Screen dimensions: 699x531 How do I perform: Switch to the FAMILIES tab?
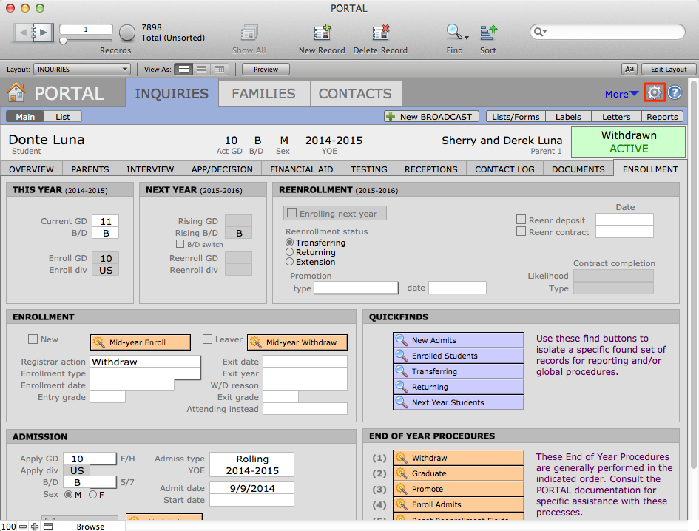pos(264,94)
